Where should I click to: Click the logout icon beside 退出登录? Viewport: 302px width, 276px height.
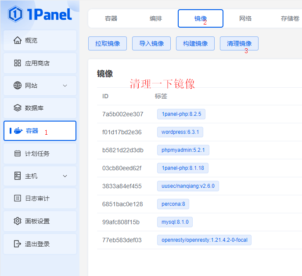18,244
